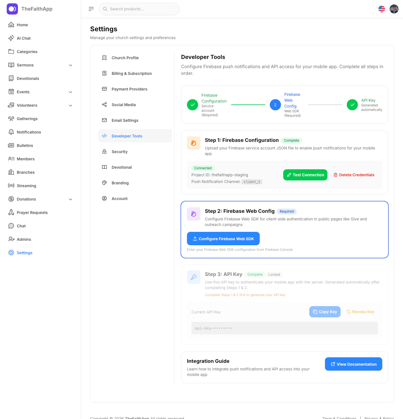Select the Devotional settings tab

pos(135,167)
